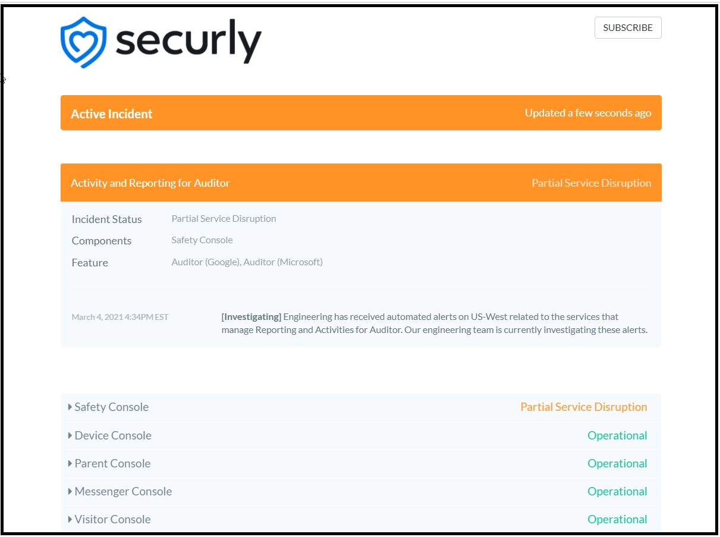Click the securly wordmark text
Image resolution: width=720 pixels, height=537 pixels.
(x=188, y=42)
